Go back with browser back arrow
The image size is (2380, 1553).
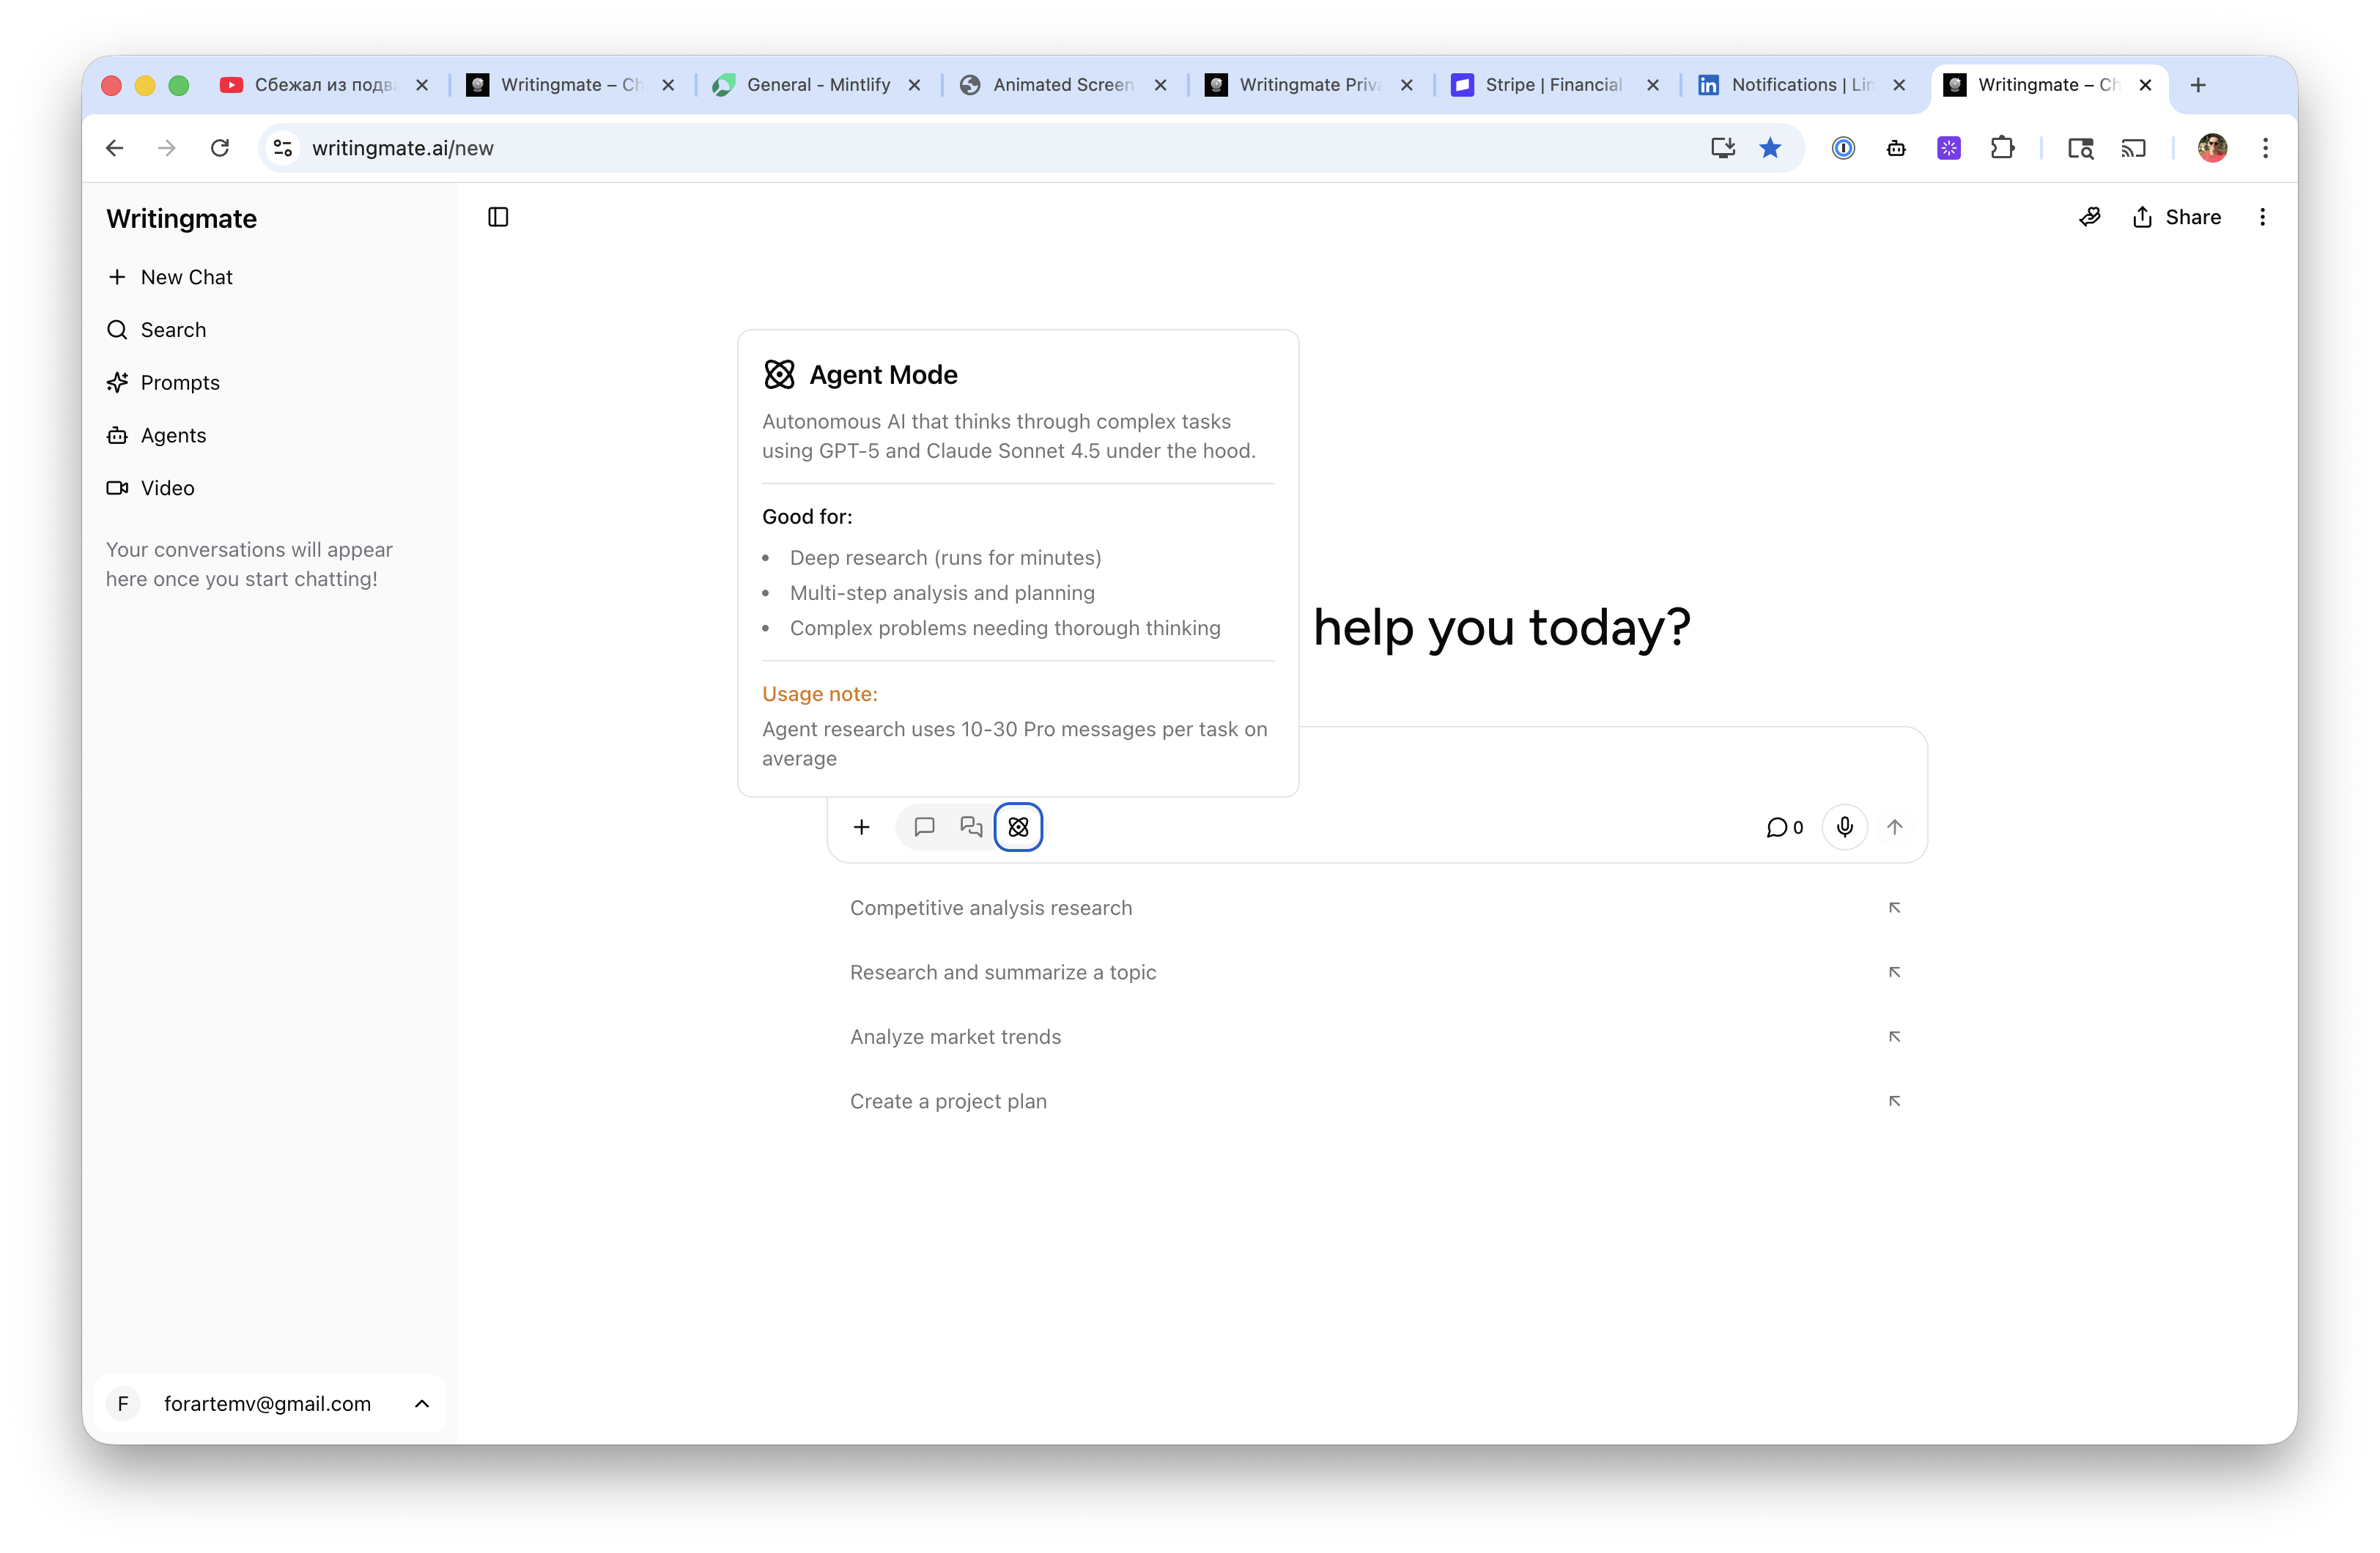pyautogui.click(x=115, y=148)
